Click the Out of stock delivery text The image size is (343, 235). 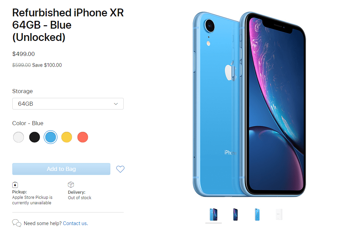(x=80, y=198)
